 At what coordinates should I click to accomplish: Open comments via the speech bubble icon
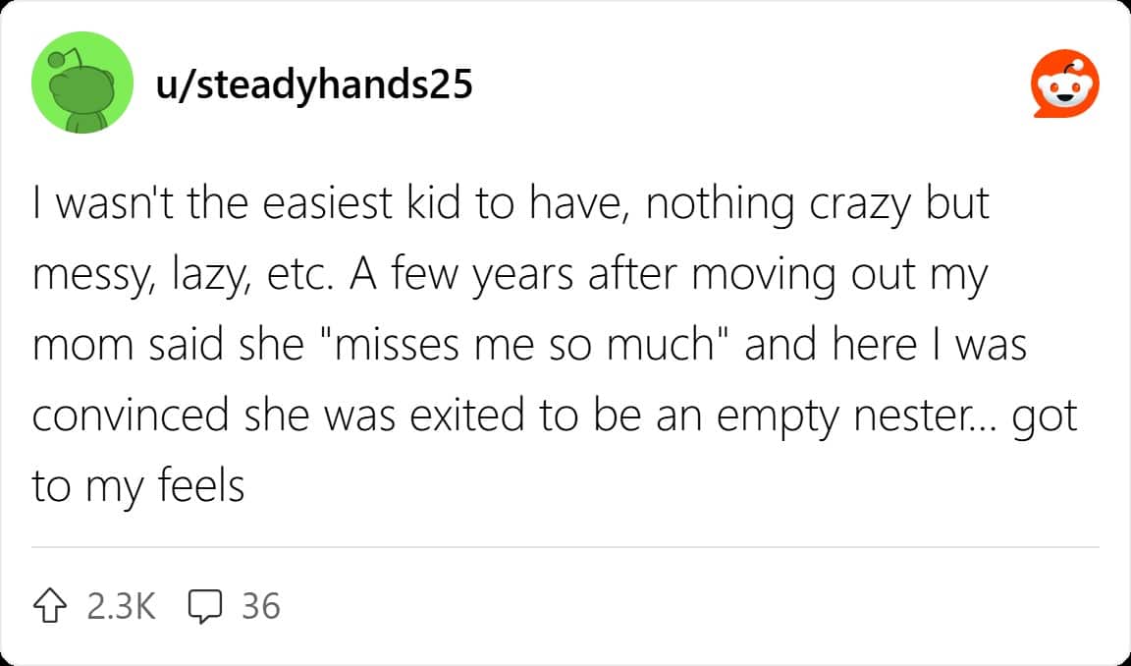tap(205, 605)
